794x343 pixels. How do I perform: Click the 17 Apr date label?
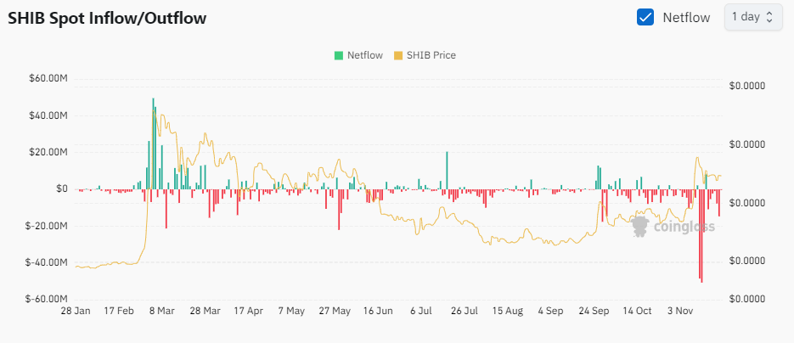248,311
